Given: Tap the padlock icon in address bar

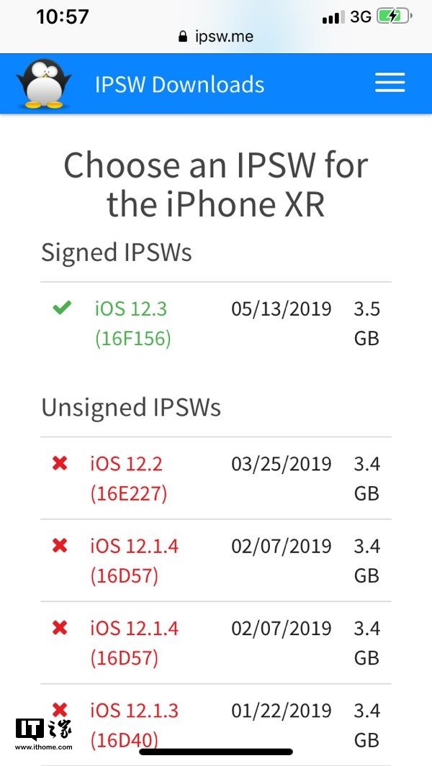Looking at the screenshot, I should coord(183,36).
